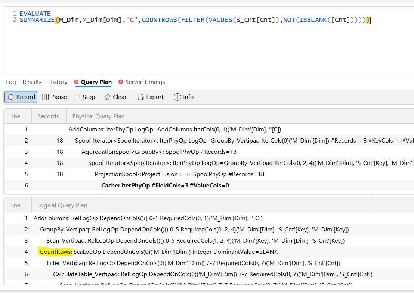Click the red dot on the Server Timings tab

pyautogui.click(x=121, y=82)
